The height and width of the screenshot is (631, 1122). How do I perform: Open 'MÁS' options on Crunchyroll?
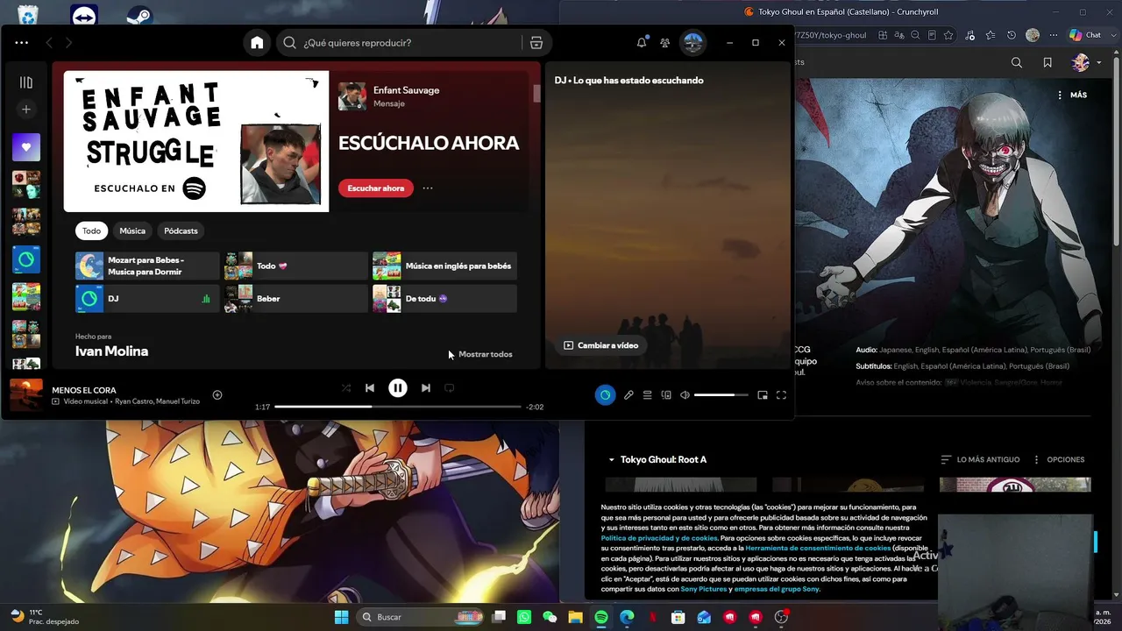click(x=1072, y=95)
